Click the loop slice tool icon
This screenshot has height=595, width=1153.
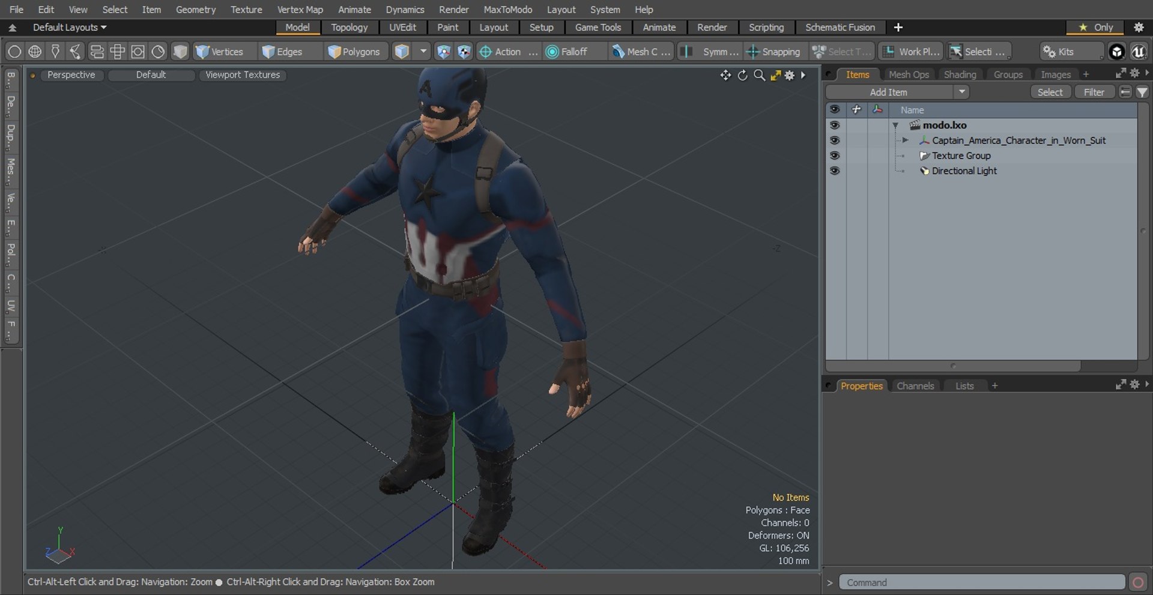97,52
